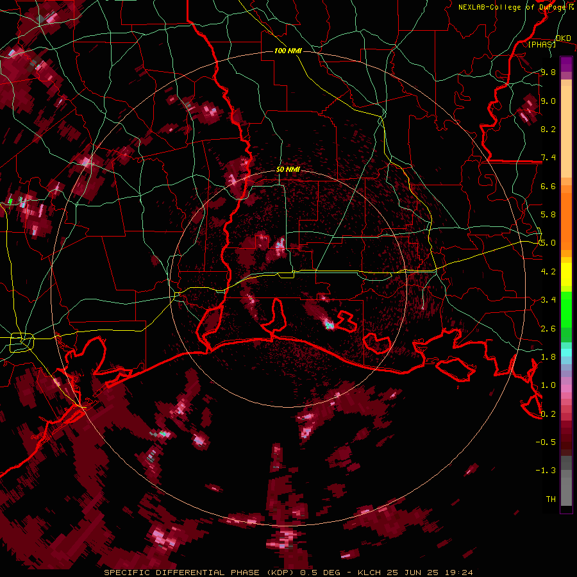Pick the cyan swatch in color bar
This screenshot has width=577, height=577.
coord(566,352)
